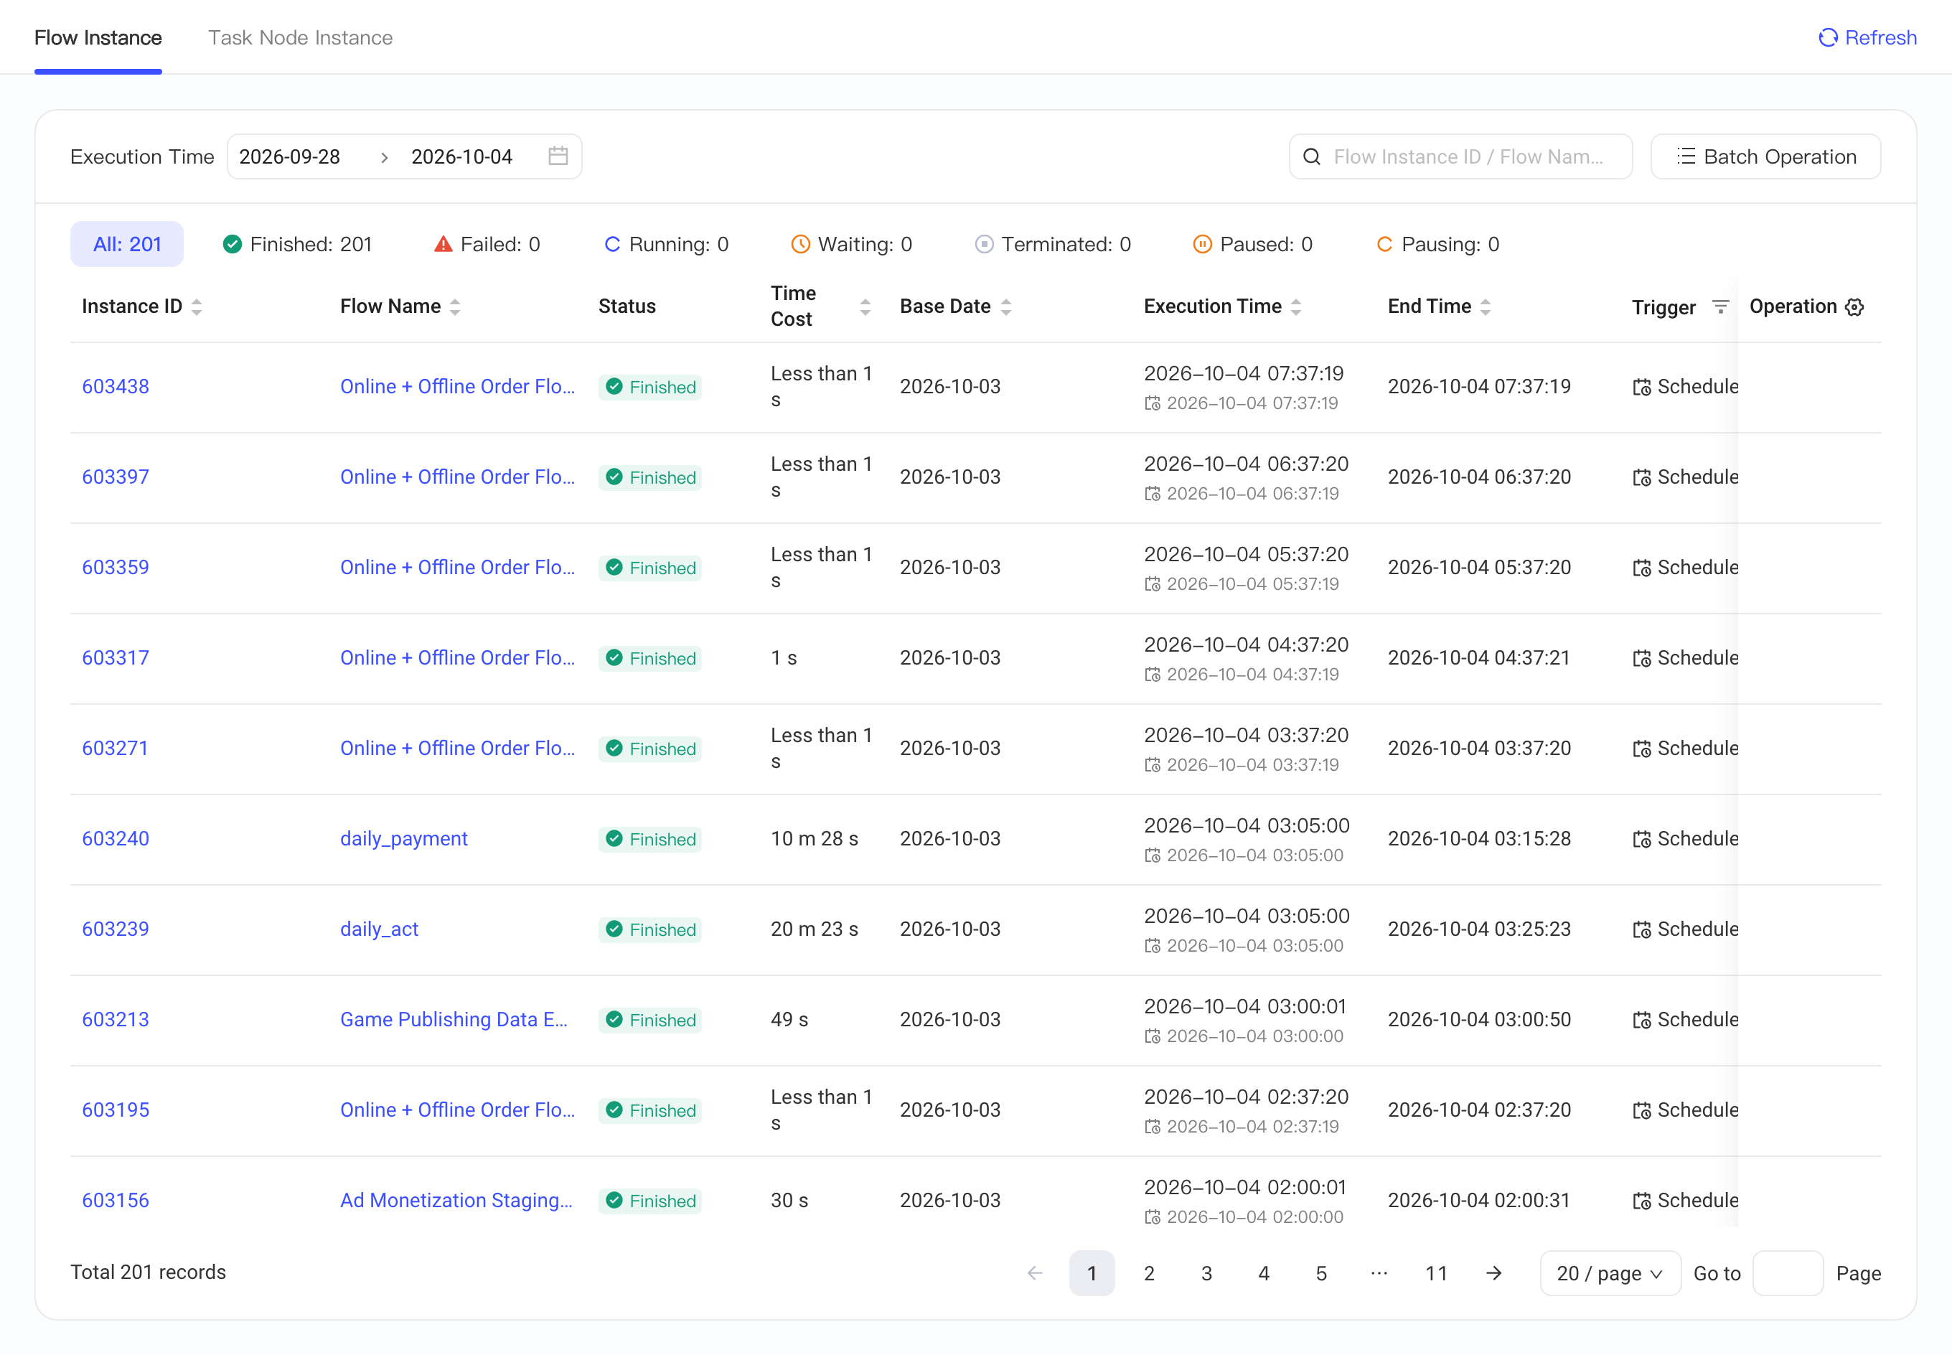Open the 20 / page dropdown
The width and height of the screenshot is (1952, 1355).
point(1610,1272)
